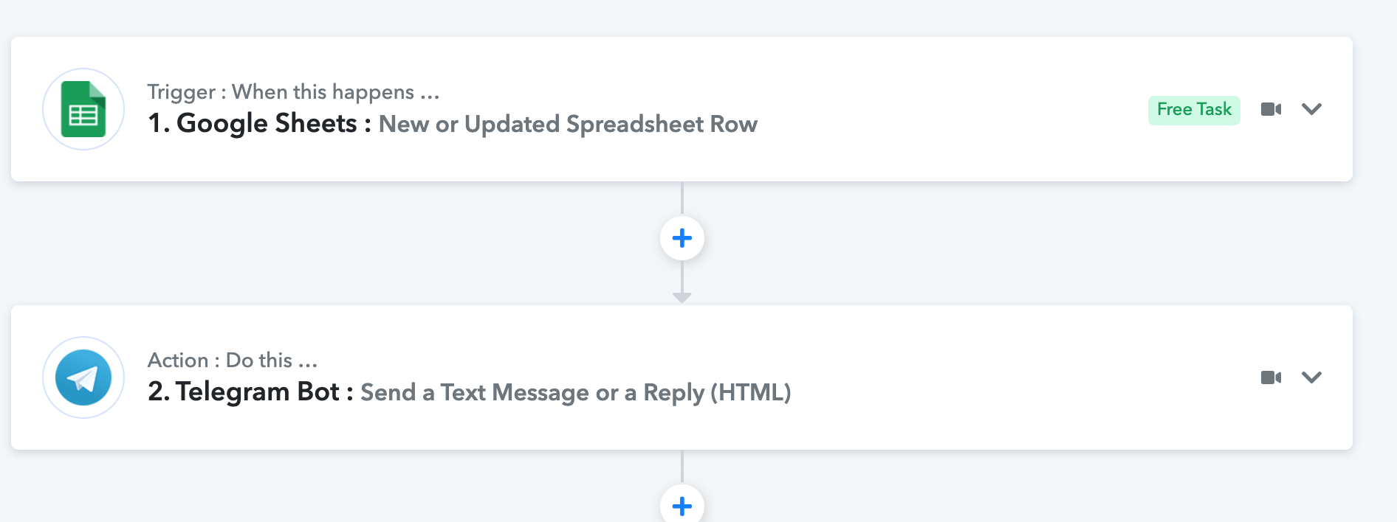The image size is (1397, 522).
Task: Click connector line below Google Sheets card
Action: pos(682,198)
